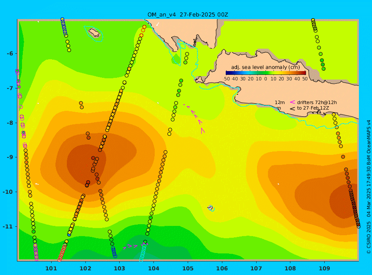This screenshot has height=275, width=372.
Task: Click longitude label 105 on the axis
Action: pos(188,269)
